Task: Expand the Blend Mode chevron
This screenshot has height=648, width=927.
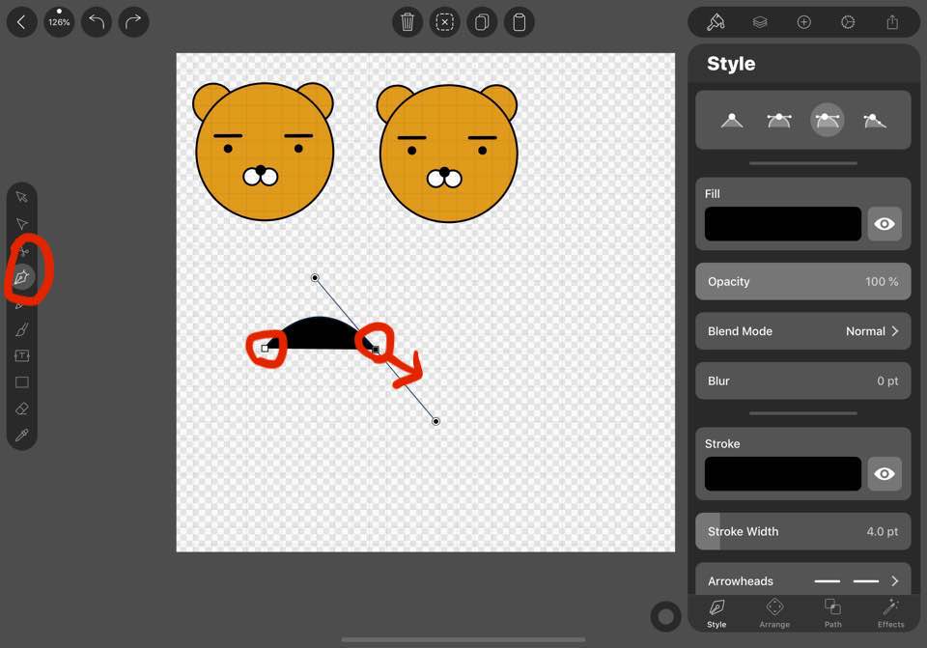Action: point(895,331)
